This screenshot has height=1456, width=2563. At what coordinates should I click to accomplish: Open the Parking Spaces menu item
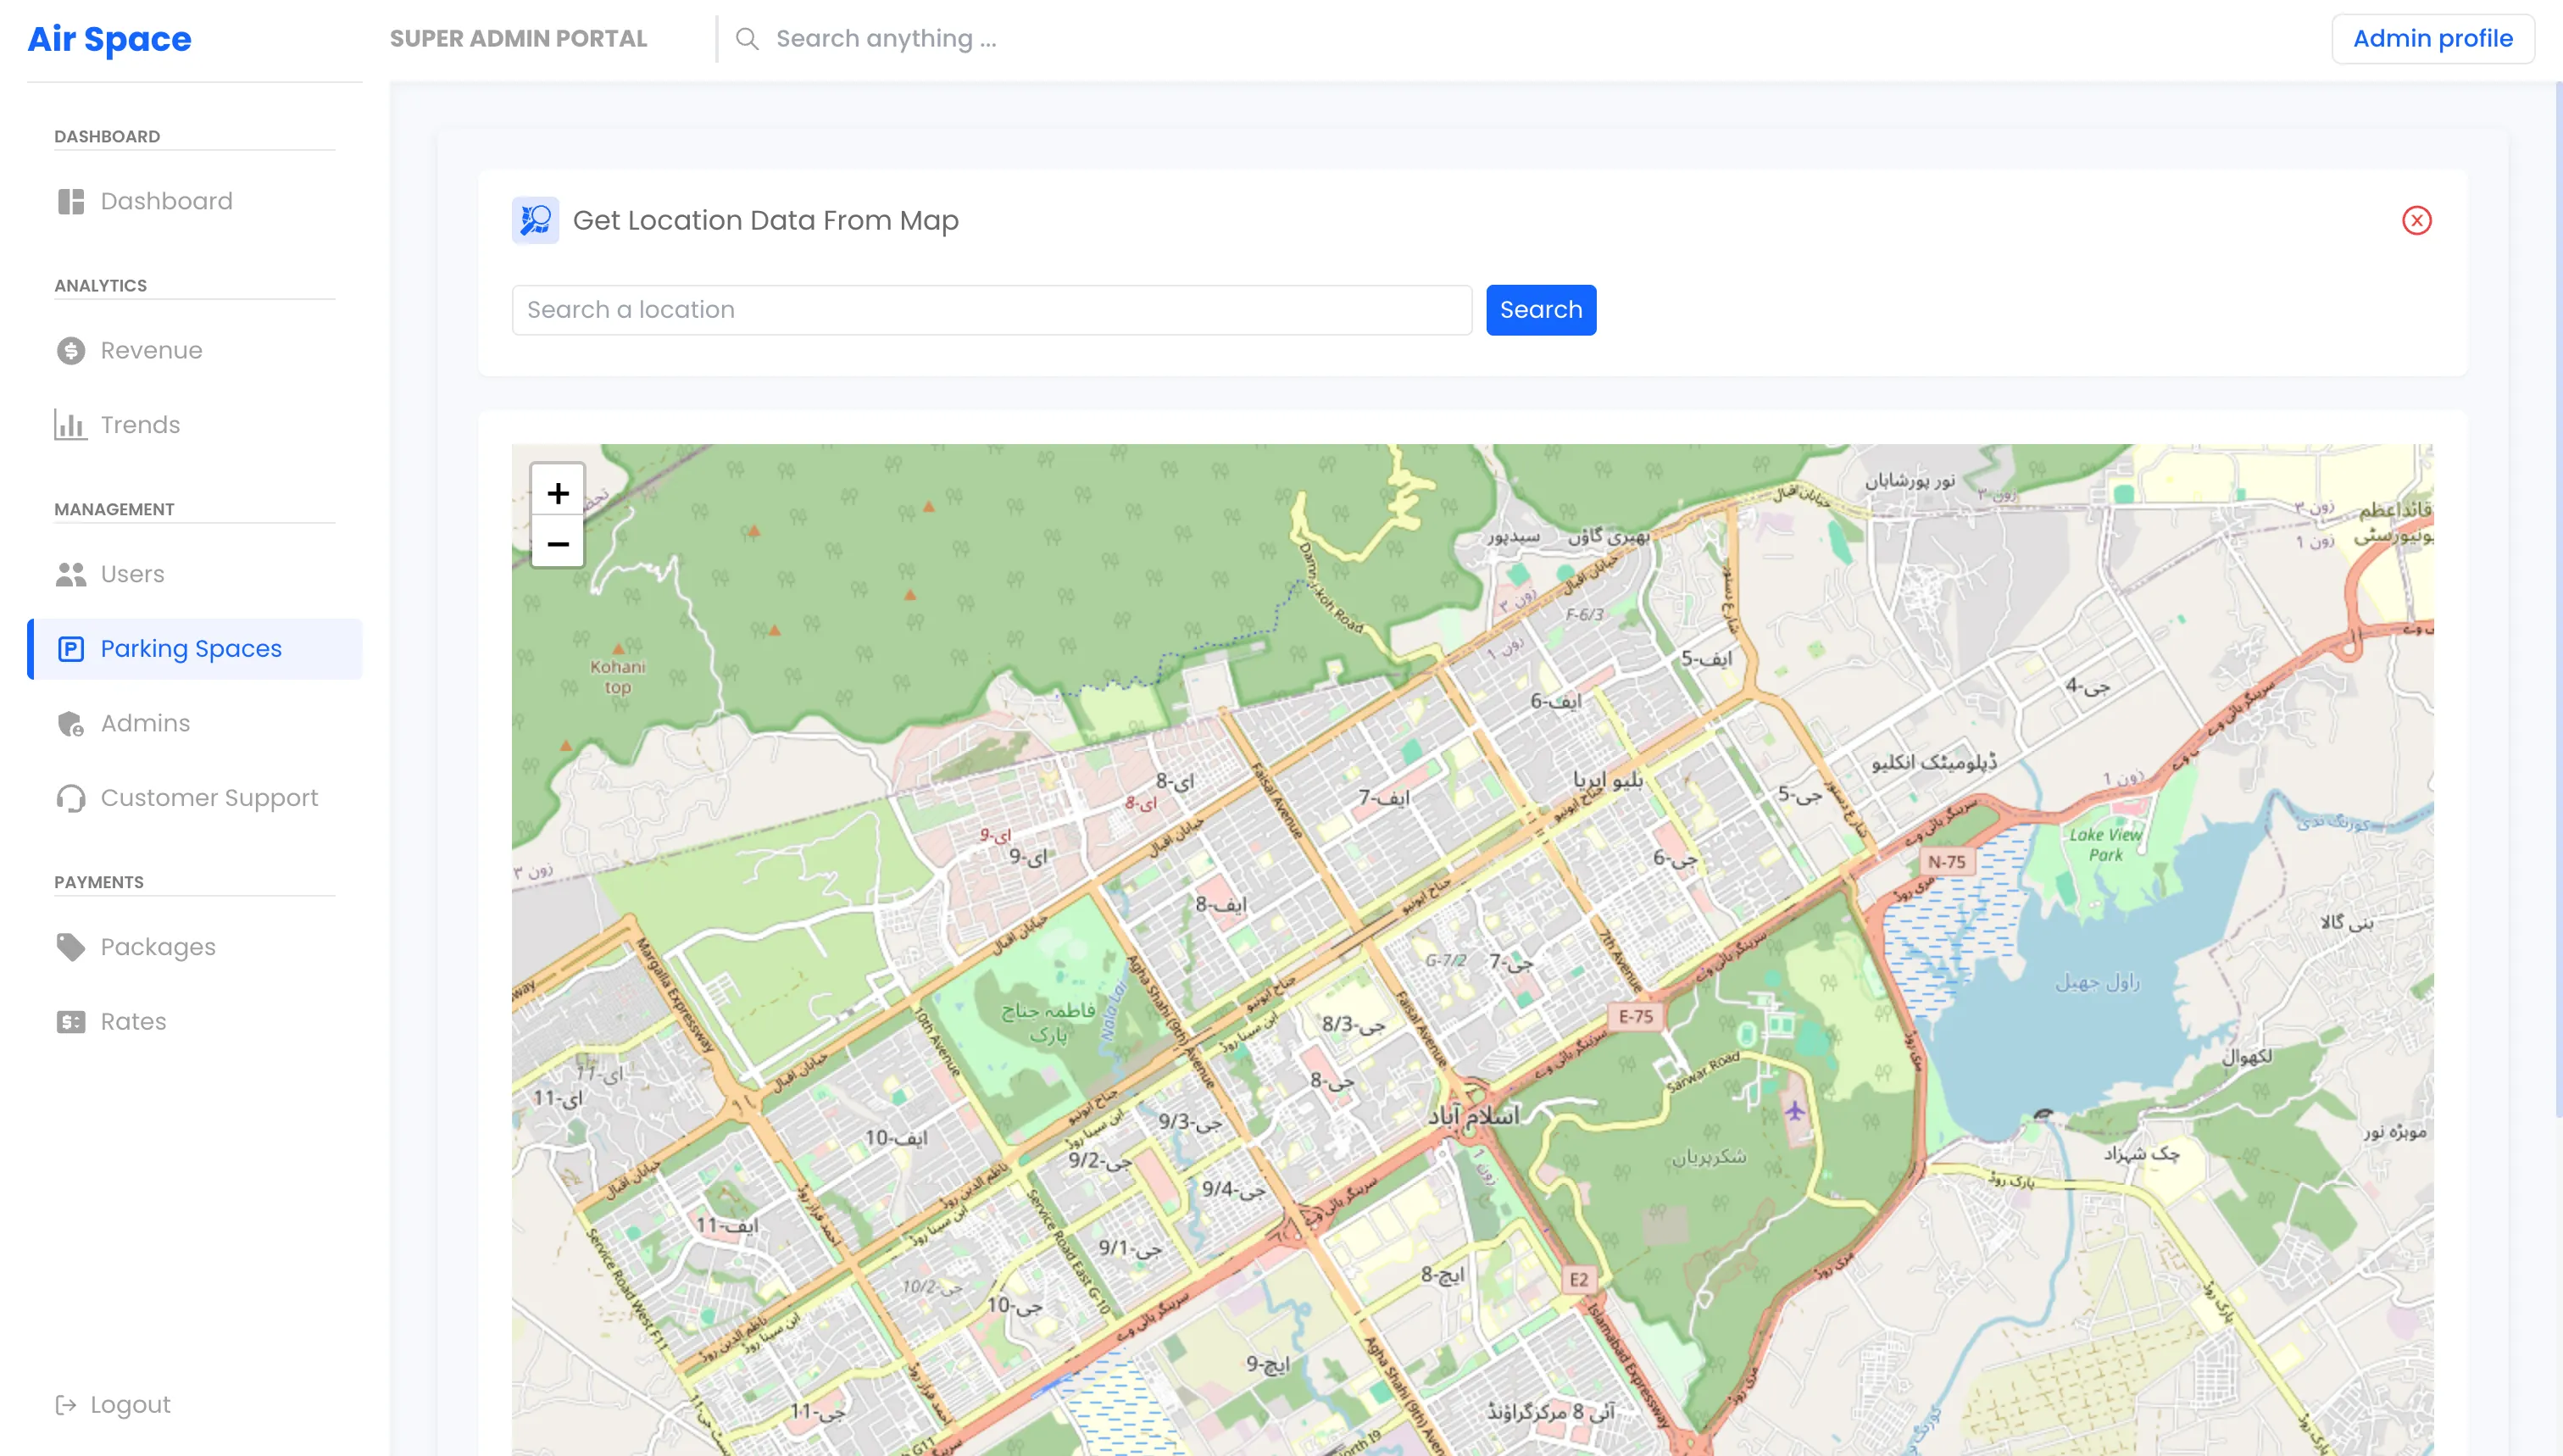[192, 649]
